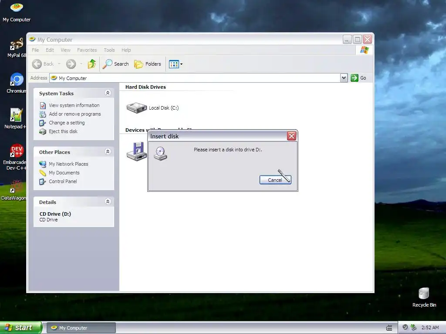The image size is (446, 334).
Task: Close the Insert disk dialog
Action: point(291,136)
